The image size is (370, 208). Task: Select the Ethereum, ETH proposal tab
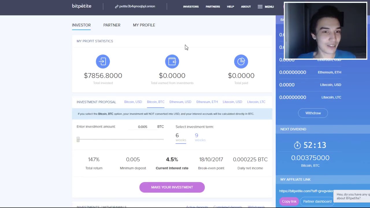pos(207,102)
